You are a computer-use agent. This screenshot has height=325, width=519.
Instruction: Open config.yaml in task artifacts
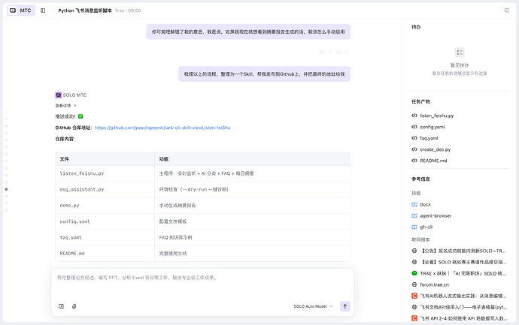tap(432, 127)
